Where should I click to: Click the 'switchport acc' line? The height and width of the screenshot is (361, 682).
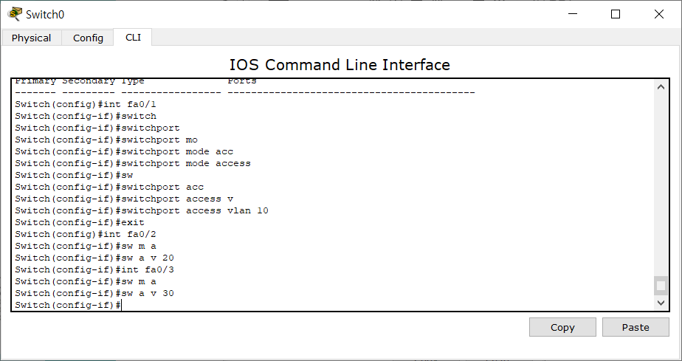pyautogui.click(x=109, y=187)
